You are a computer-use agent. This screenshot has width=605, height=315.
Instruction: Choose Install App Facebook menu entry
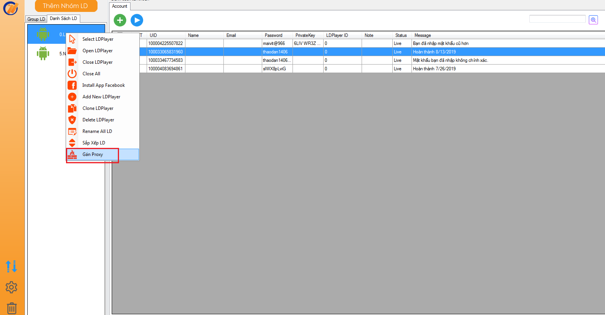coord(103,85)
